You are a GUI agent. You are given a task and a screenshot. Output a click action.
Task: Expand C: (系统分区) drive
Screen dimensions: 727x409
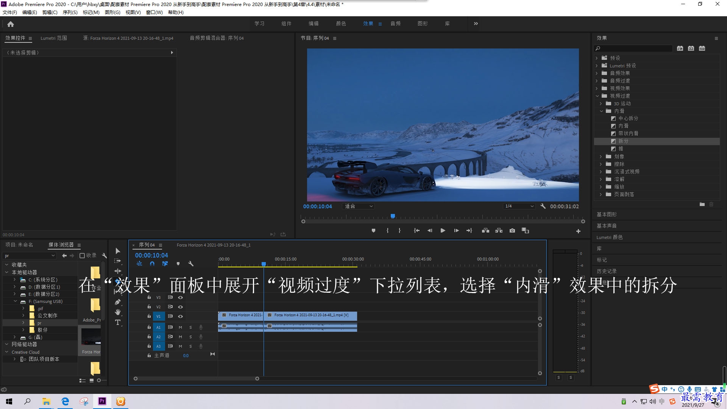point(15,279)
